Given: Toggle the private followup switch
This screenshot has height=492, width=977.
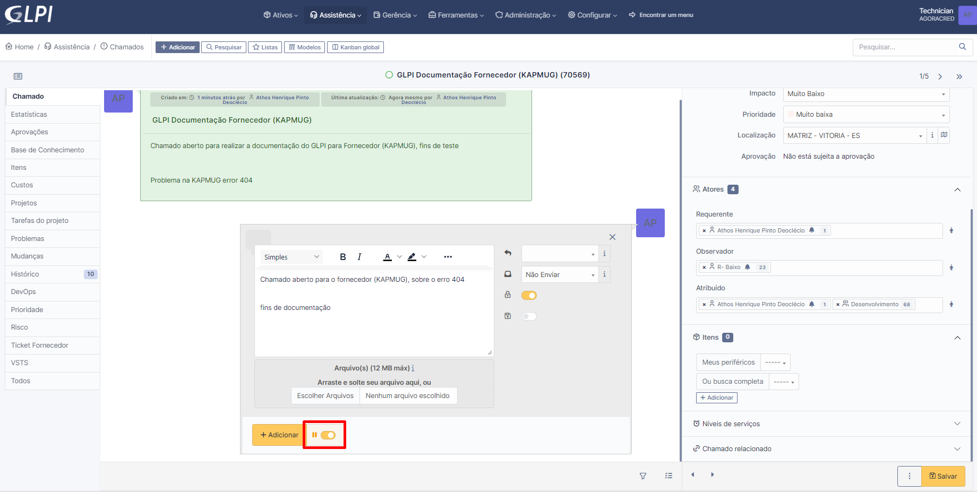Looking at the screenshot, I should (529, 295).
